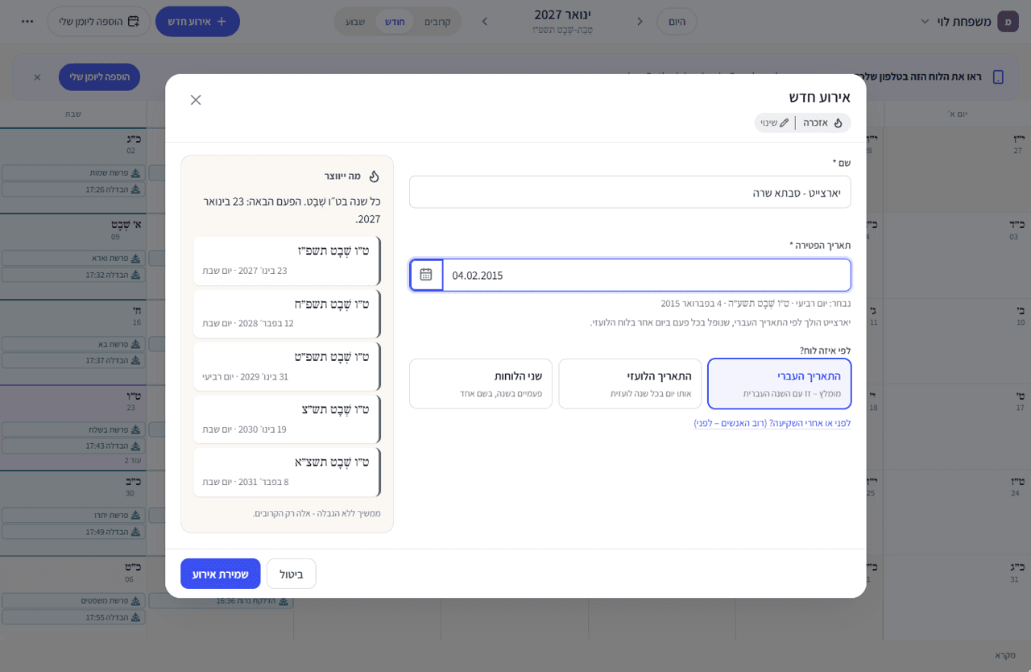
Task: Click the פרשת יתרו calendar event
Action: (x=74, y=515)
